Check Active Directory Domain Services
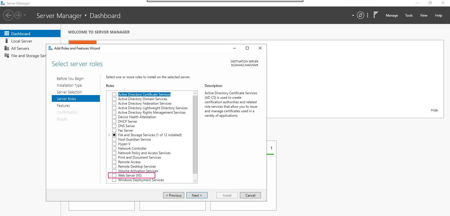Screen dimensions: 450x216 114,99
